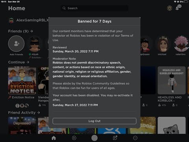
Task: Open the cat game thumbnail
Action: tap(172, 125)
